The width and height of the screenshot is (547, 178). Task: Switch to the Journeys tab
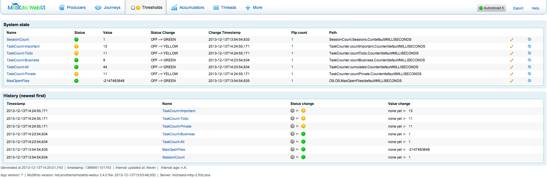pos(108,8)
